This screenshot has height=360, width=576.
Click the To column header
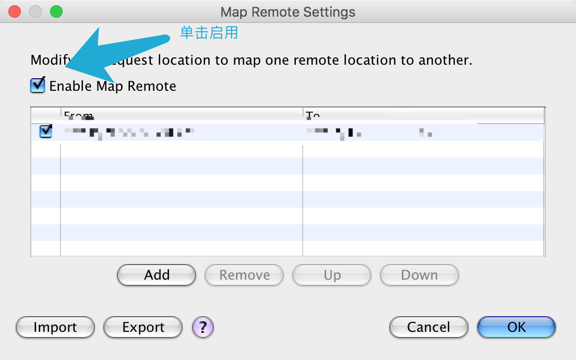pyautogui.click(x=423, y=115)
